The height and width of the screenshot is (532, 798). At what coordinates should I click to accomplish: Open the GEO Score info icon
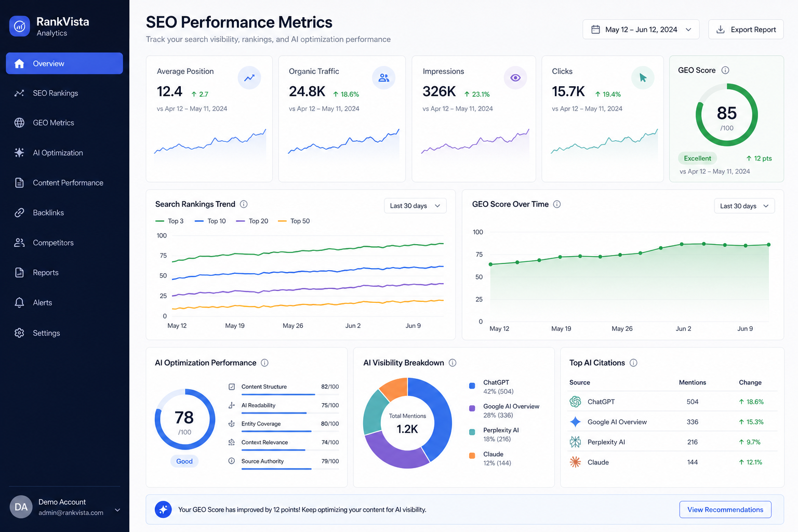point(725,70)
